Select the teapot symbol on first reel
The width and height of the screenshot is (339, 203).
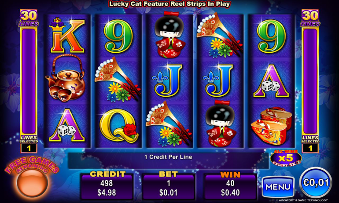(x=66, y=78)
